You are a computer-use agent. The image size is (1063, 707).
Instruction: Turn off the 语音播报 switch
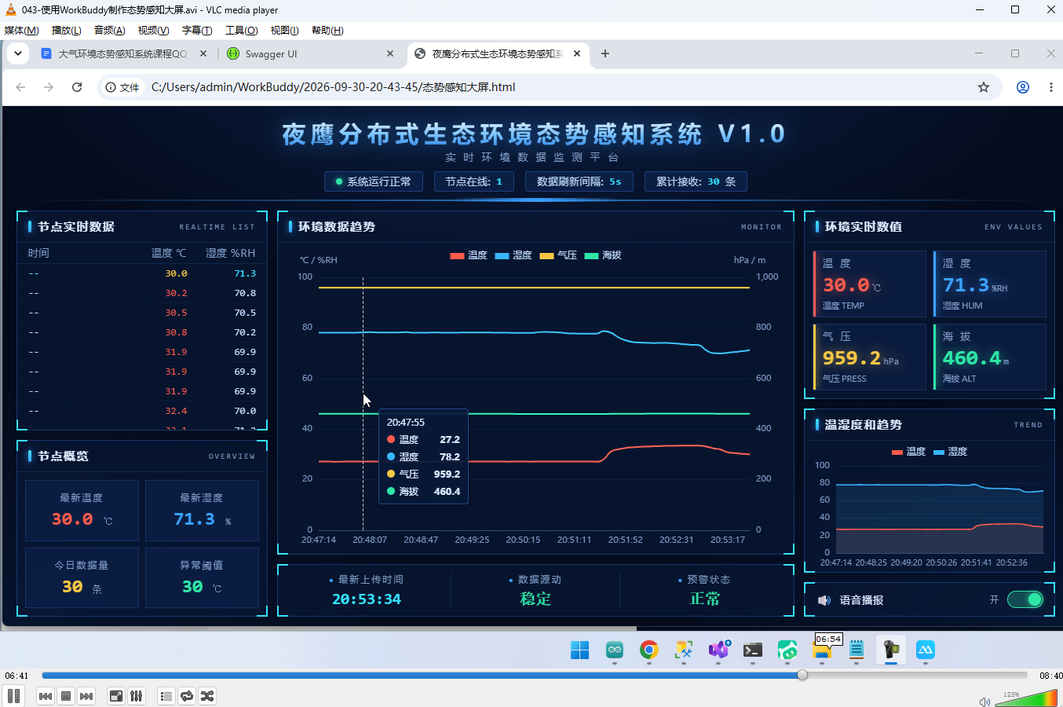point(1025,599)
